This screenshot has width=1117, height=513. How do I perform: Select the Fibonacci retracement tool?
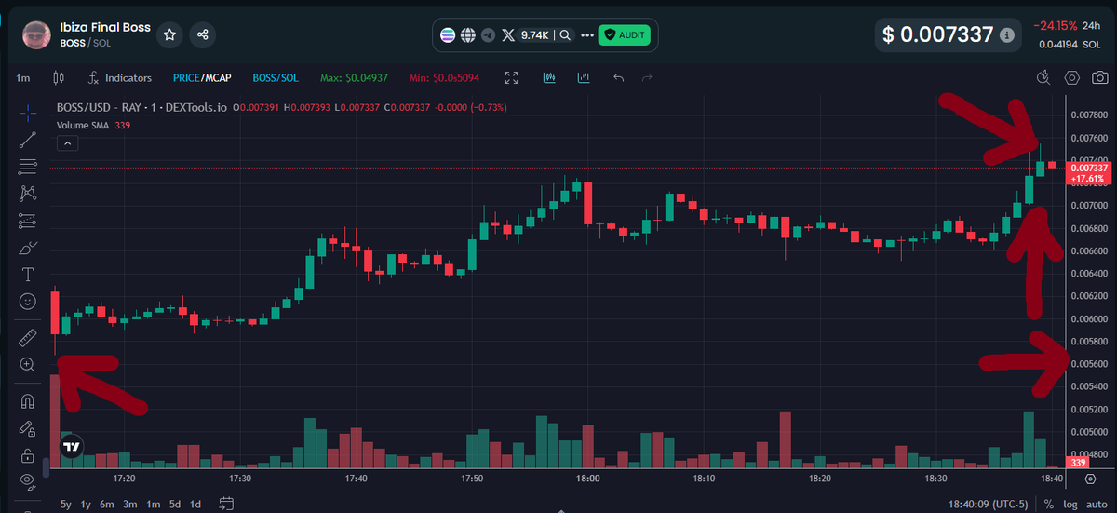tap(27, 167)
